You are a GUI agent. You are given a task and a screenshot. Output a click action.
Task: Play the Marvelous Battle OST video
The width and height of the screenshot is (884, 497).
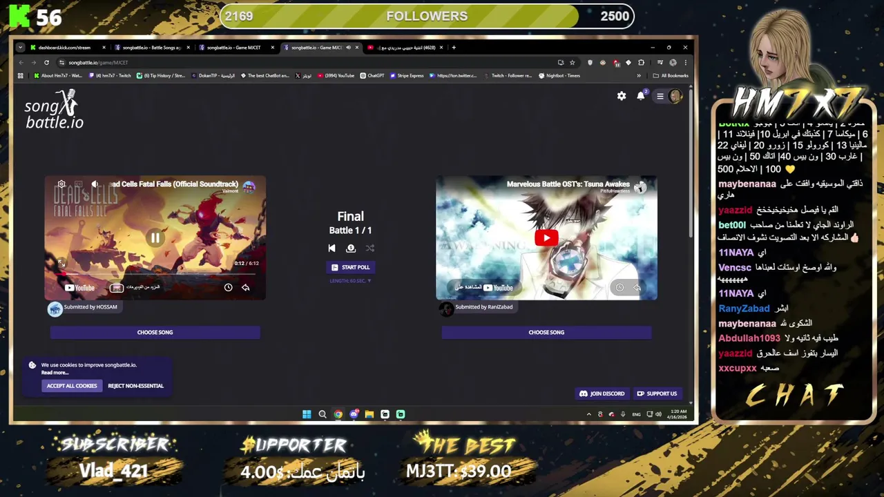[x=546, y=238]
